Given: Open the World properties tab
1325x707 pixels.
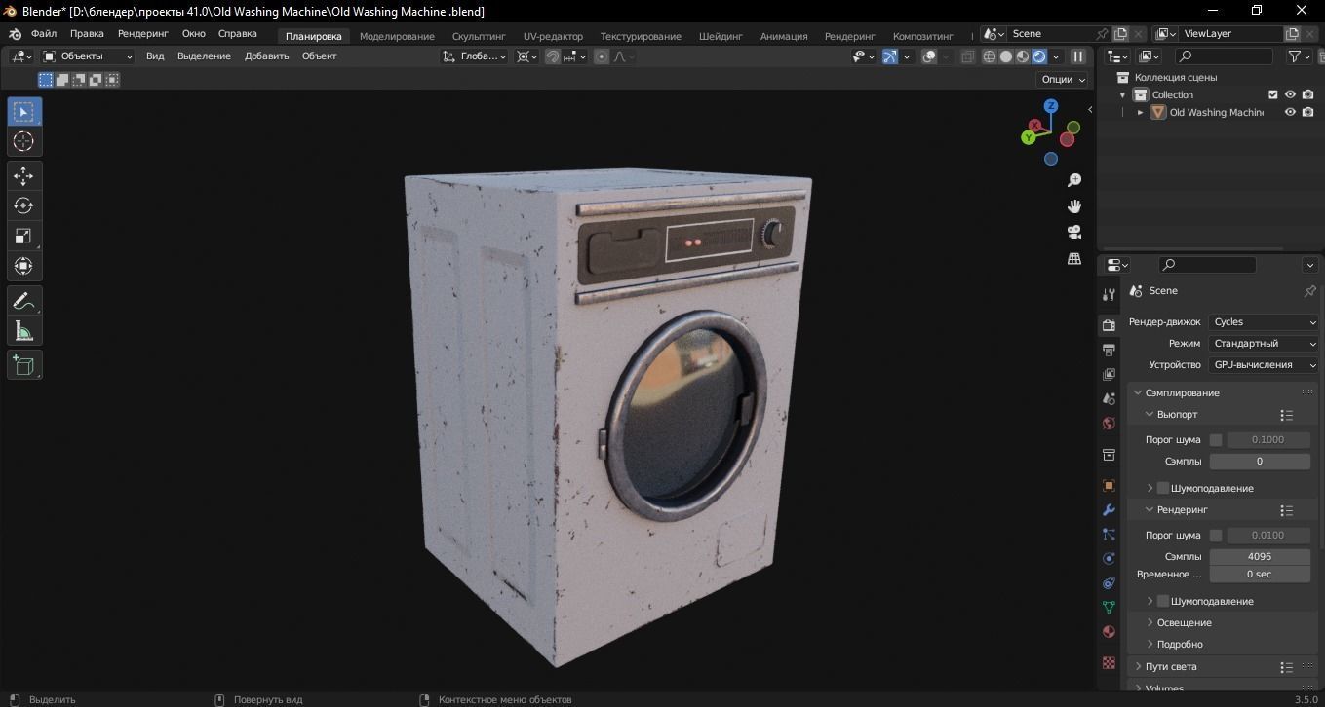Looking at the screenshot, I should coord(1109,424).
